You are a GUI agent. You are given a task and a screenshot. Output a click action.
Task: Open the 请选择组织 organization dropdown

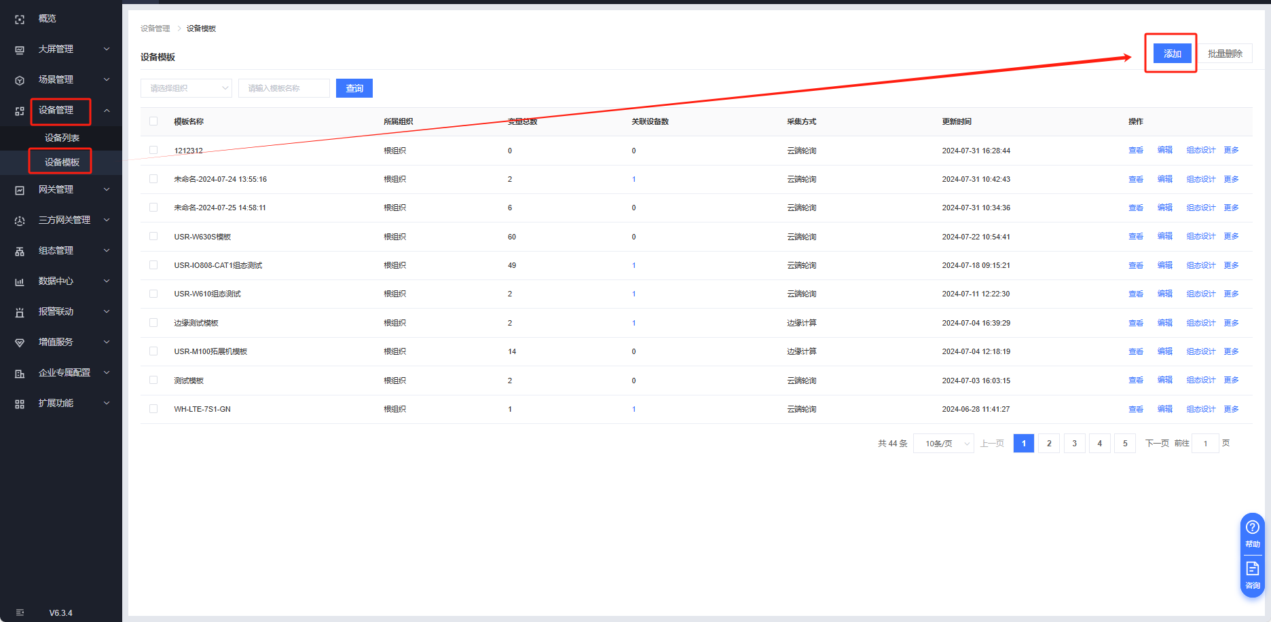click(x=186, y=88)
